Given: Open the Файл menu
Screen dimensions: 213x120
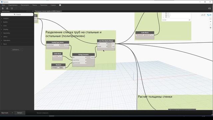Looking at the screenshot, I should [3, 5].
